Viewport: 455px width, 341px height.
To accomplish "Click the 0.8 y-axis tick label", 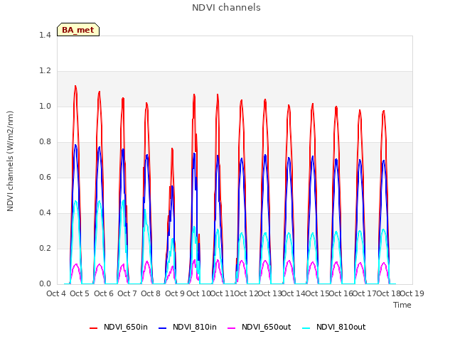I will coord(45,142).
